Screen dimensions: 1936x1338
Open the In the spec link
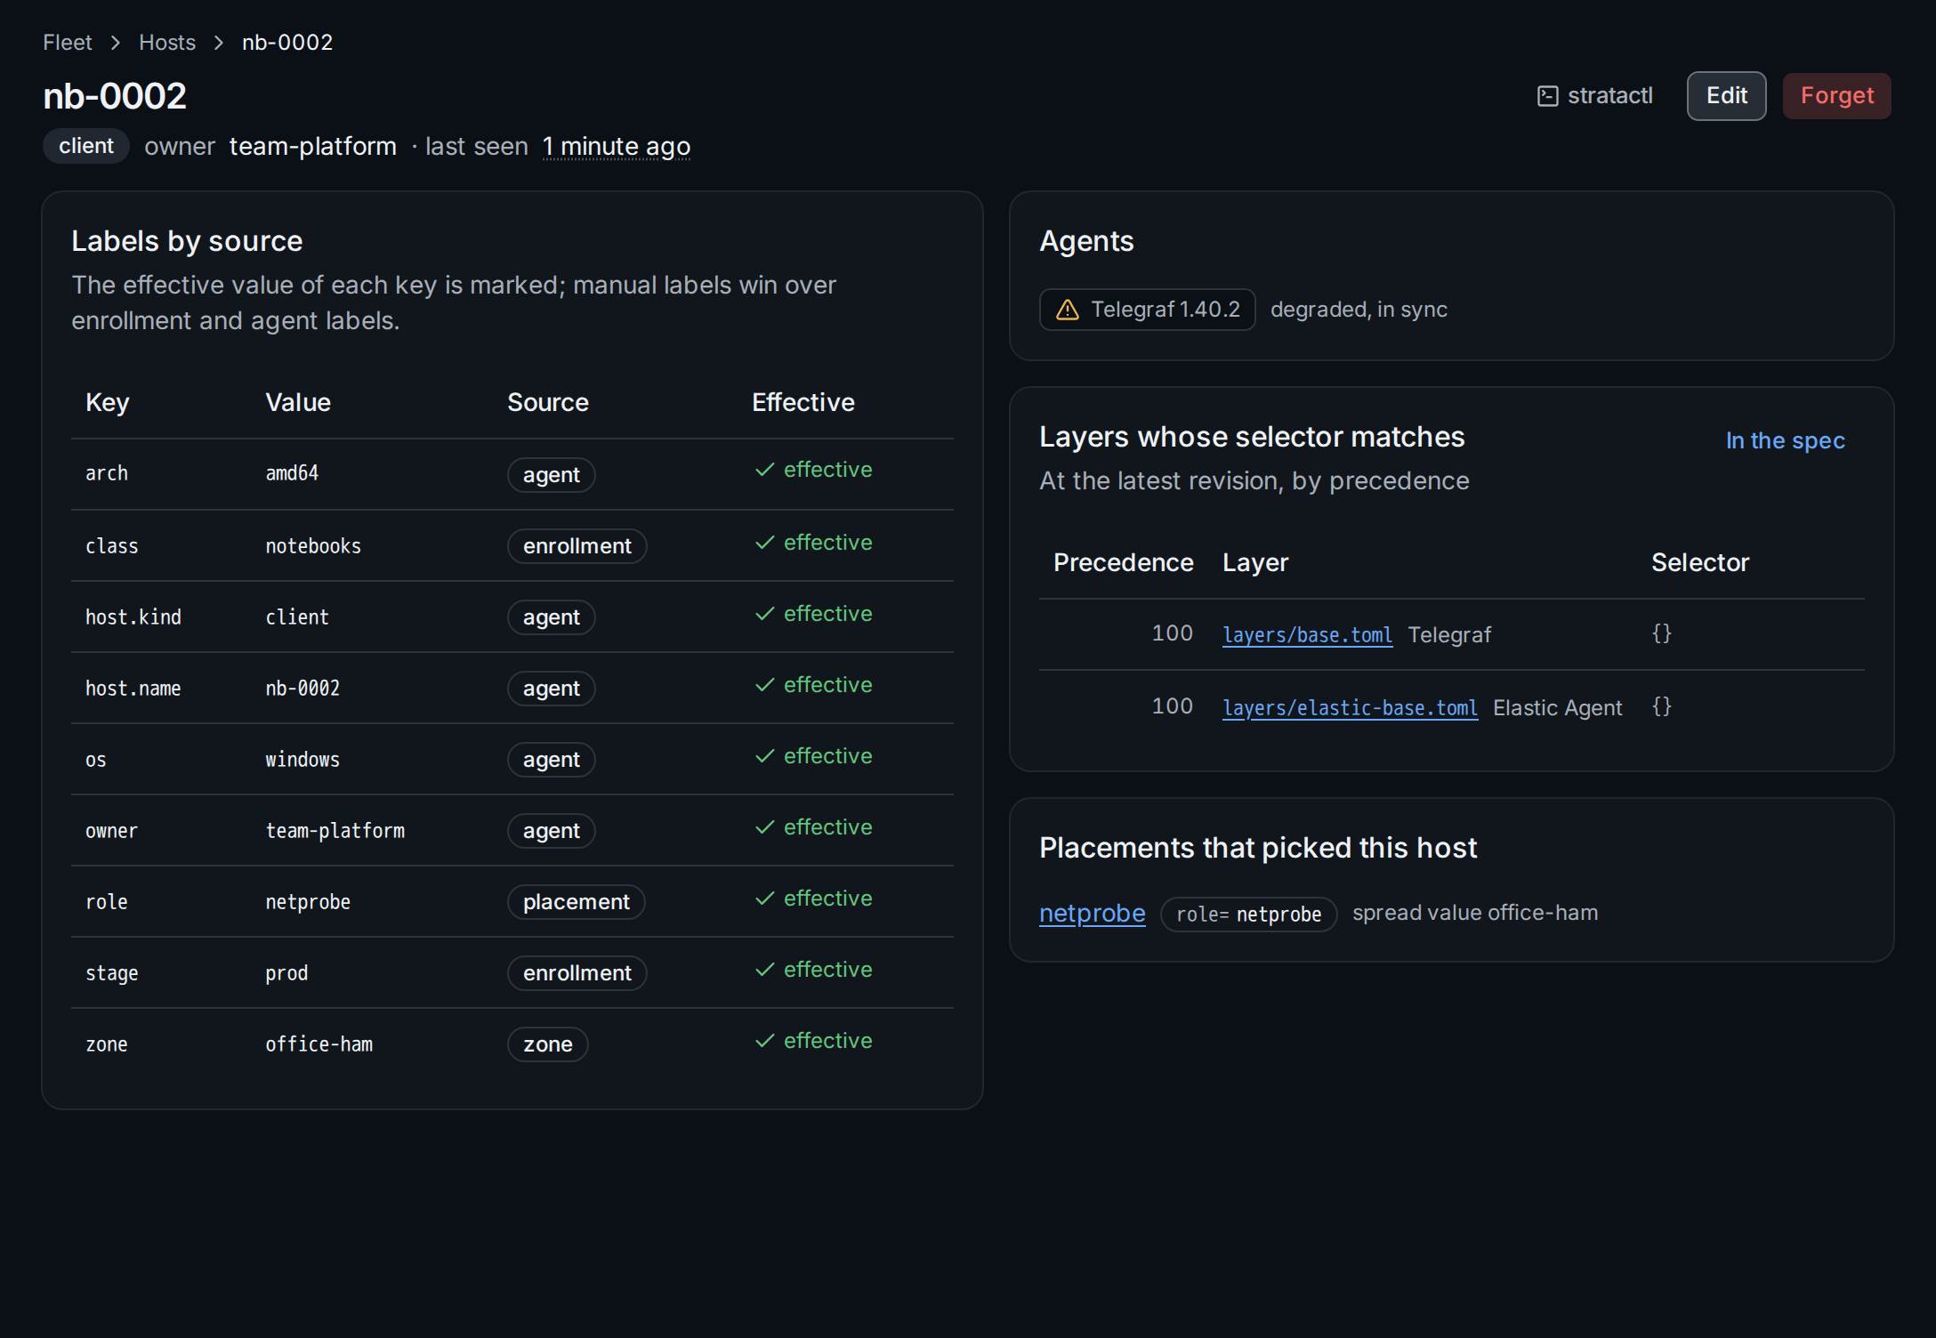click(x=1785, y=441)
